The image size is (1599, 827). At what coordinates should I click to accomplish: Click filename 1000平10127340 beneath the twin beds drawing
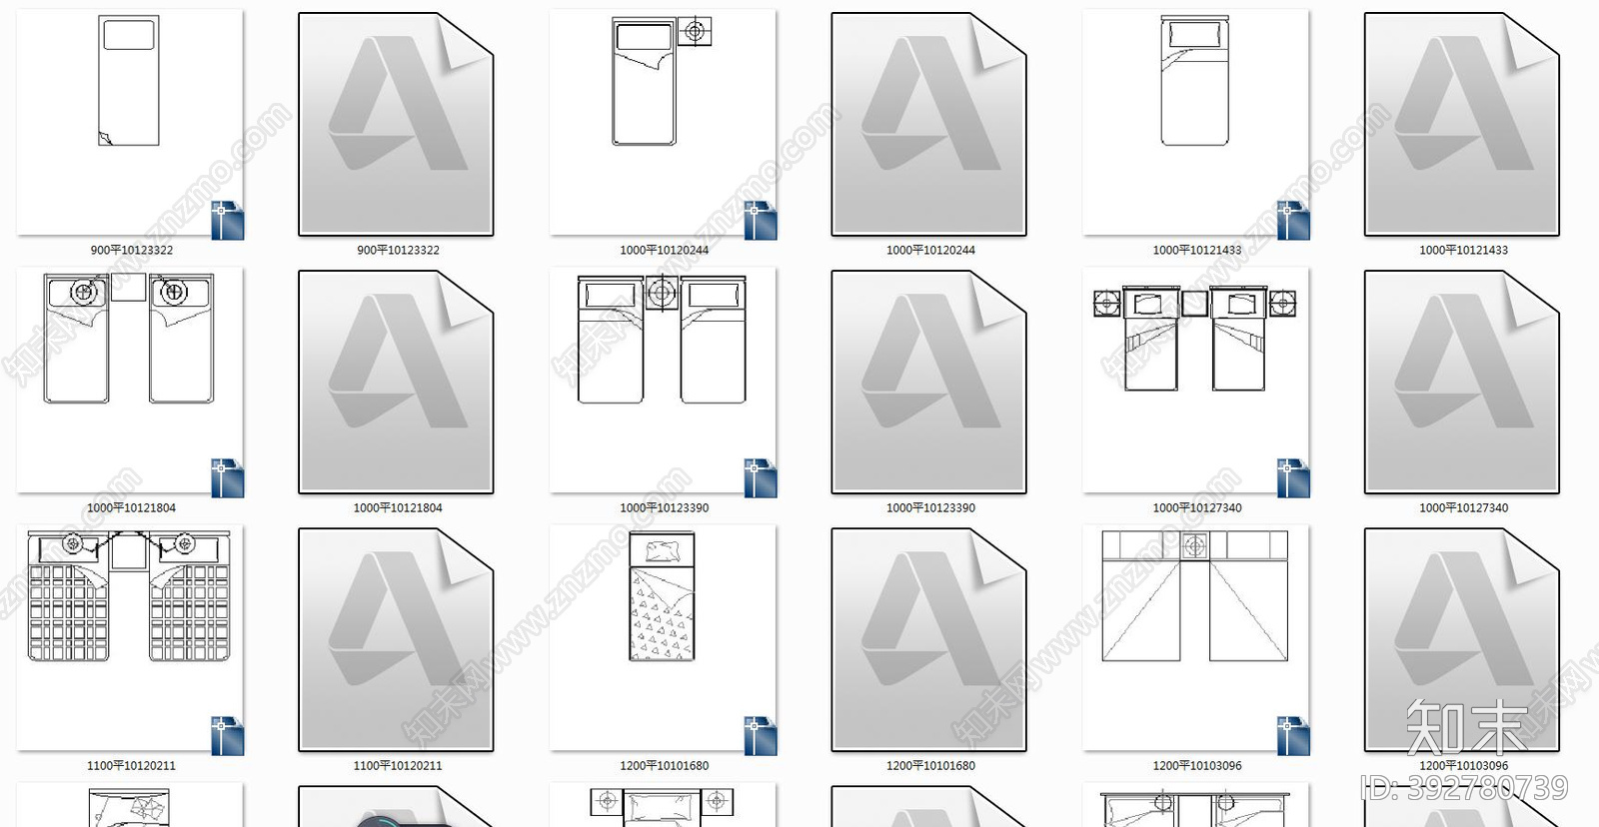[1197, 507]
